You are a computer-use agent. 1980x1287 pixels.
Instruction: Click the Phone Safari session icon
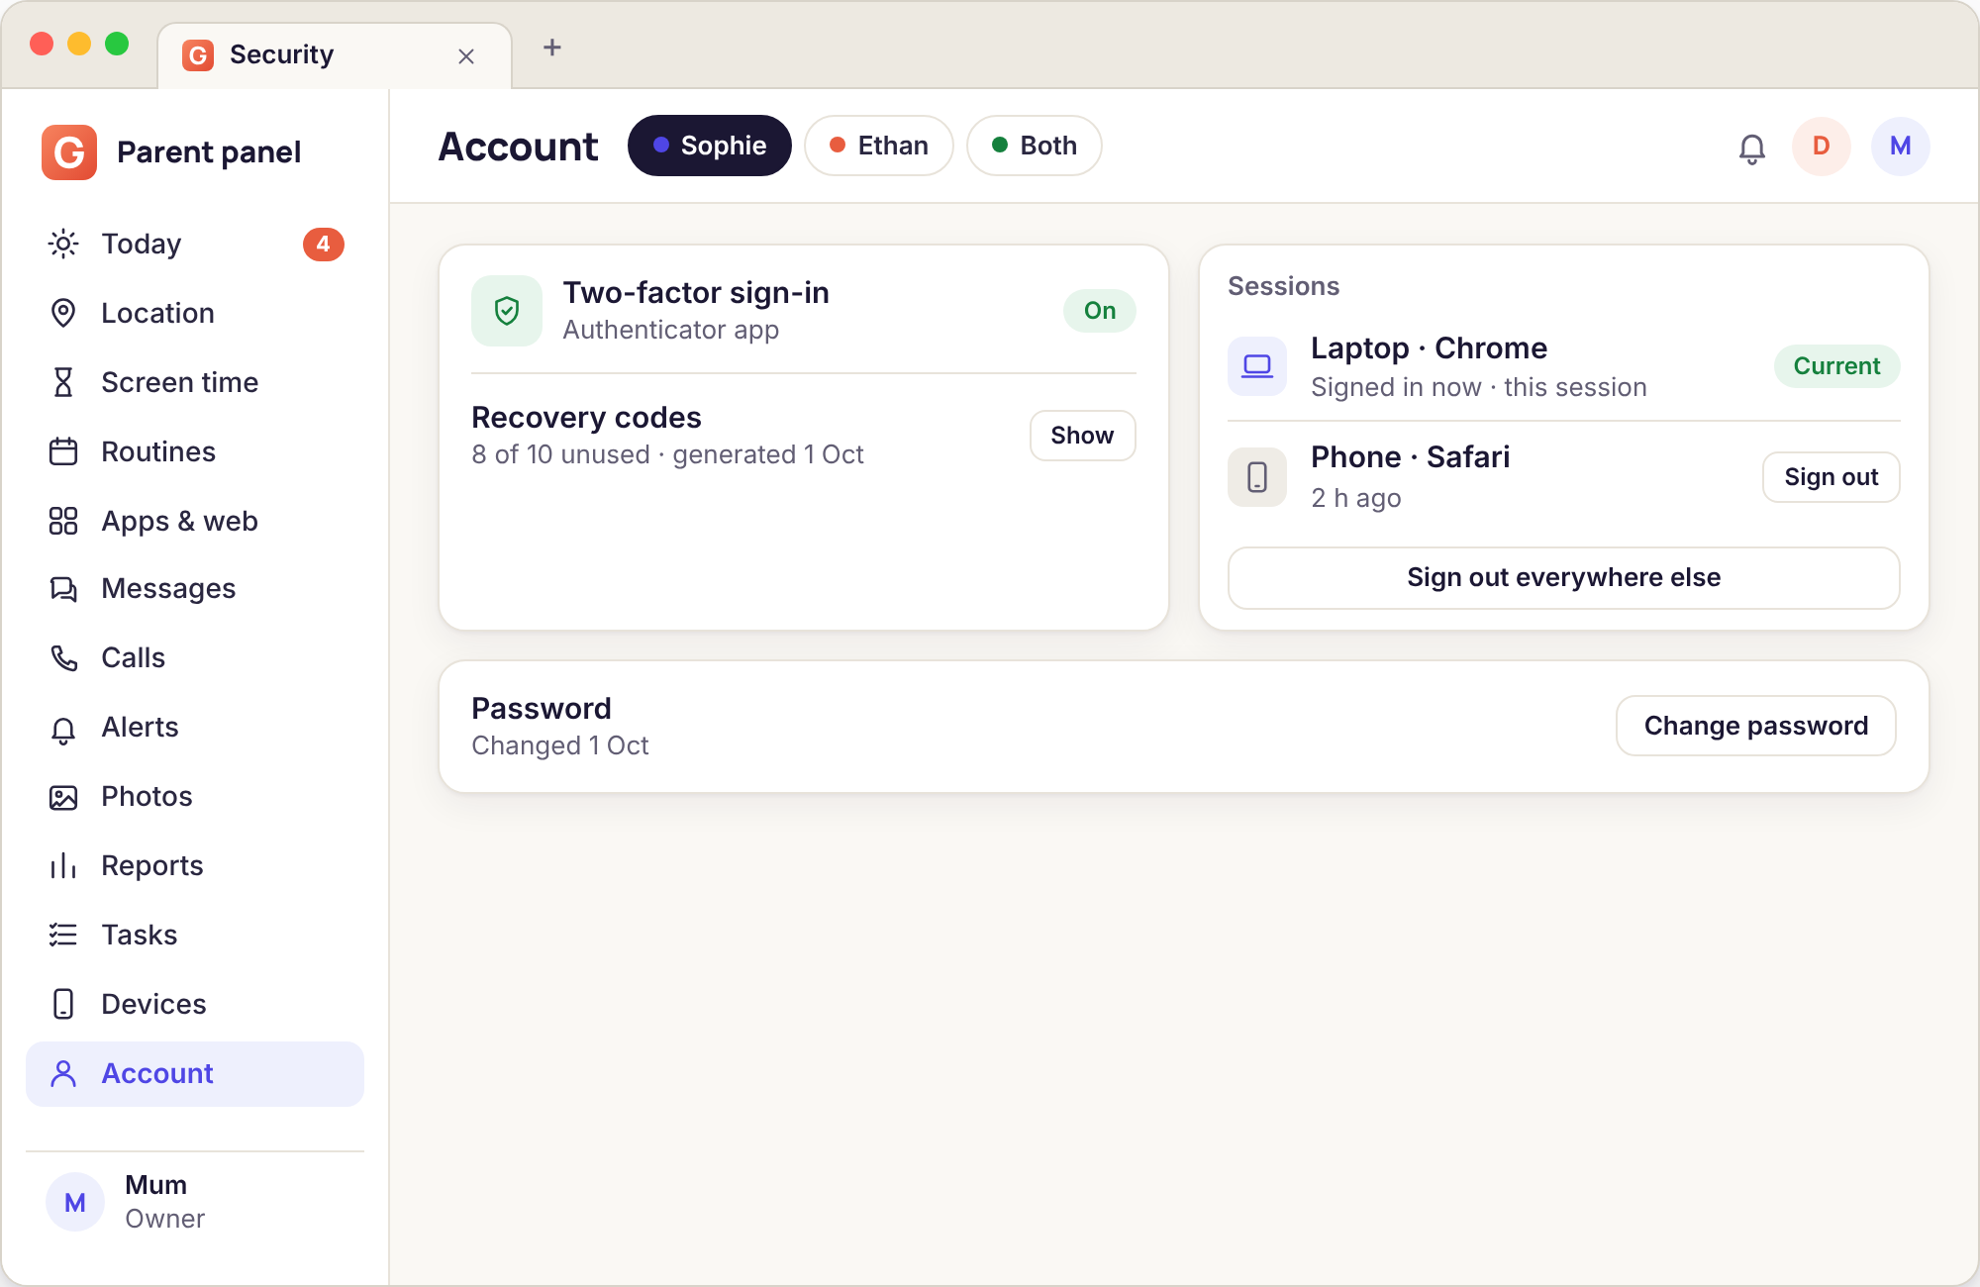[x=1257, y=477]
